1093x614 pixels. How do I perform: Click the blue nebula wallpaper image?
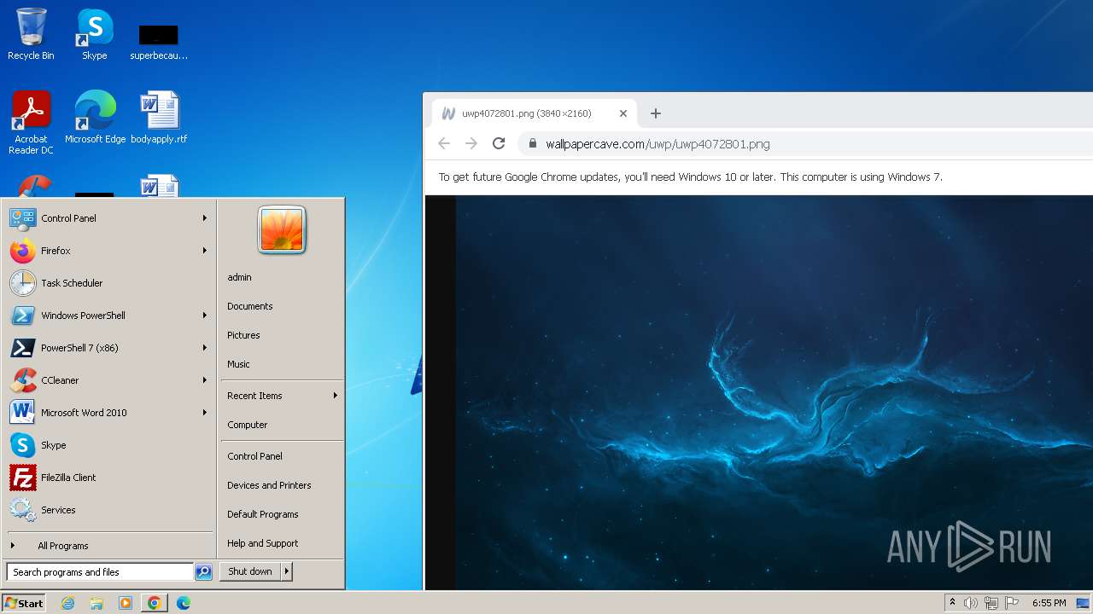coord(774,392)
